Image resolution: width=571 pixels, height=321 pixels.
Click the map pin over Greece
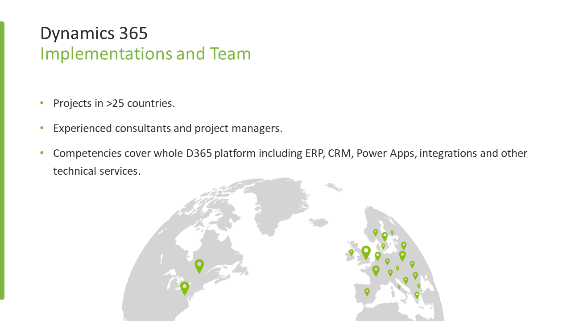(417, 295)
